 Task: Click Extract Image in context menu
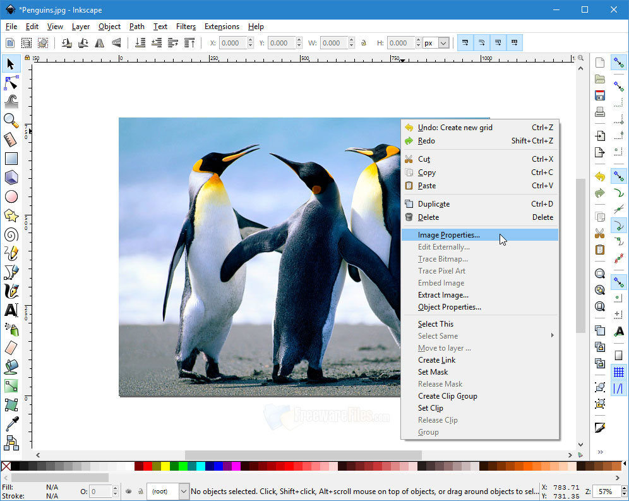443,295
